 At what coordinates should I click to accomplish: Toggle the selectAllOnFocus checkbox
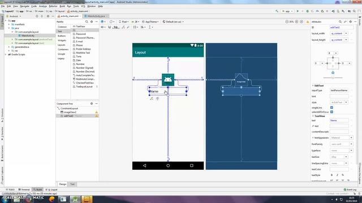(331, 112)
